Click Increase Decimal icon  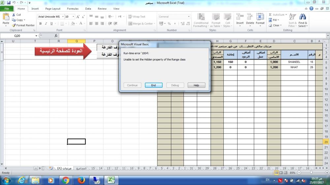point(182,23)
